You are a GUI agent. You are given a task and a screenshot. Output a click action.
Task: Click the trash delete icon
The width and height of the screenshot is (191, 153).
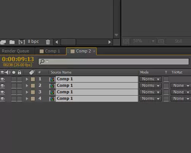coord(48,42)
